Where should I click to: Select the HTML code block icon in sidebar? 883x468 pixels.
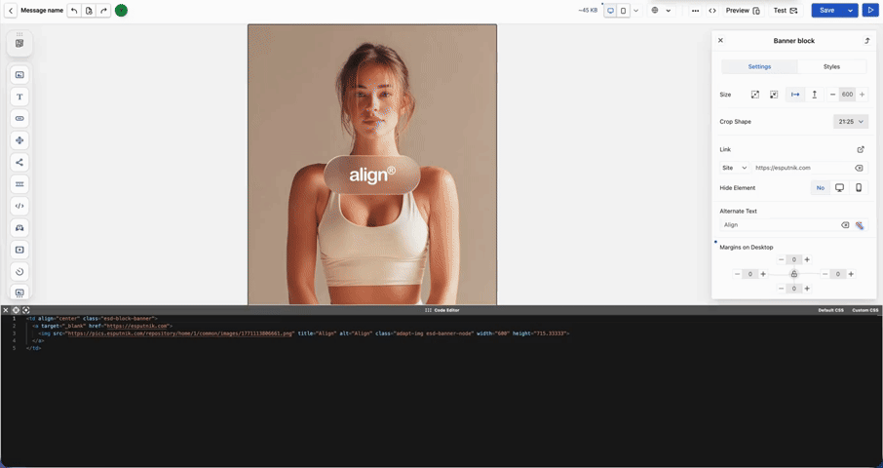point(19,206)
